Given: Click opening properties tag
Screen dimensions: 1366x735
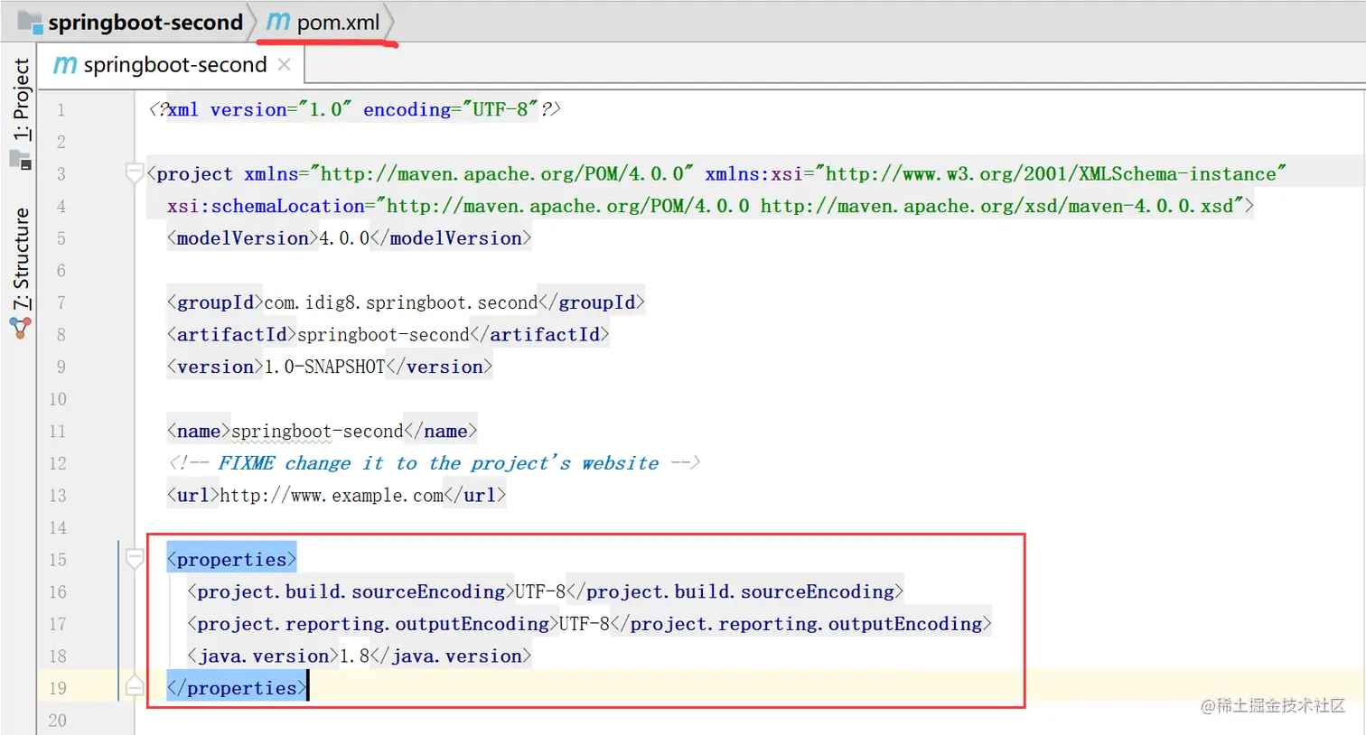Looking at the screenshot, I should [x=231, y=560].
